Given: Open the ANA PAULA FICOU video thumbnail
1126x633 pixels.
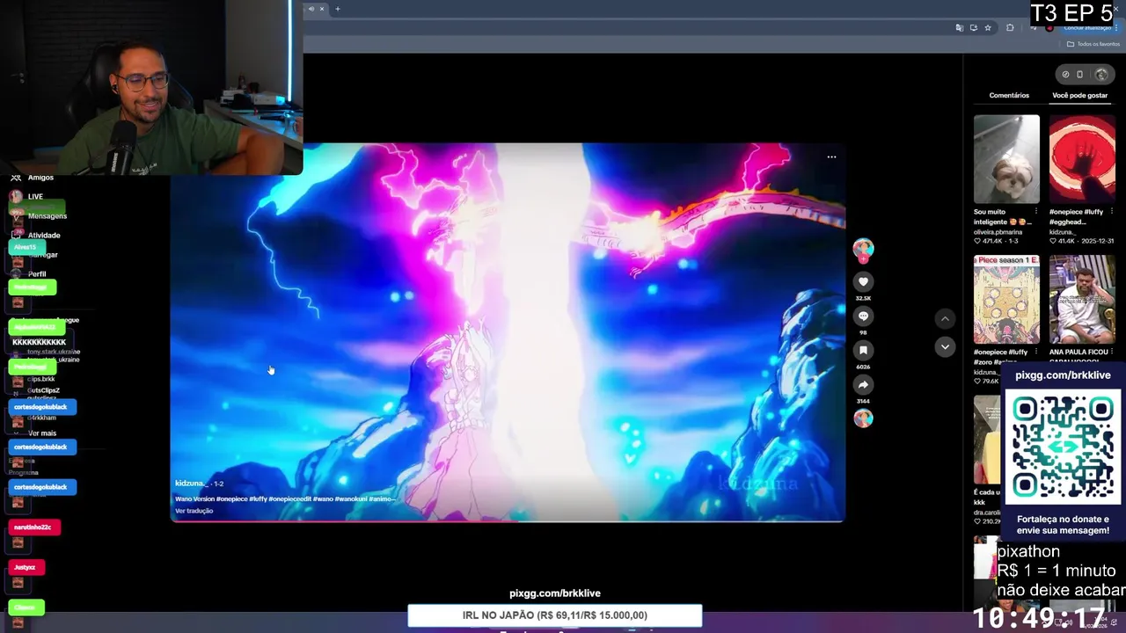Looking at the screenshot, I should click(x=1082, y=300).
